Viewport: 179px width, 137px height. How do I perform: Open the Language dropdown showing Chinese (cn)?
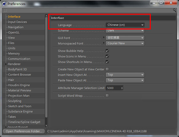[125, 25]
